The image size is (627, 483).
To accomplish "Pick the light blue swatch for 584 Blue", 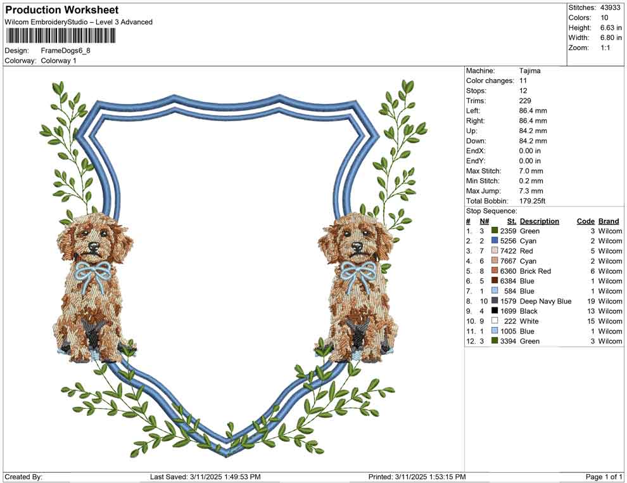I will pos(495,290).
